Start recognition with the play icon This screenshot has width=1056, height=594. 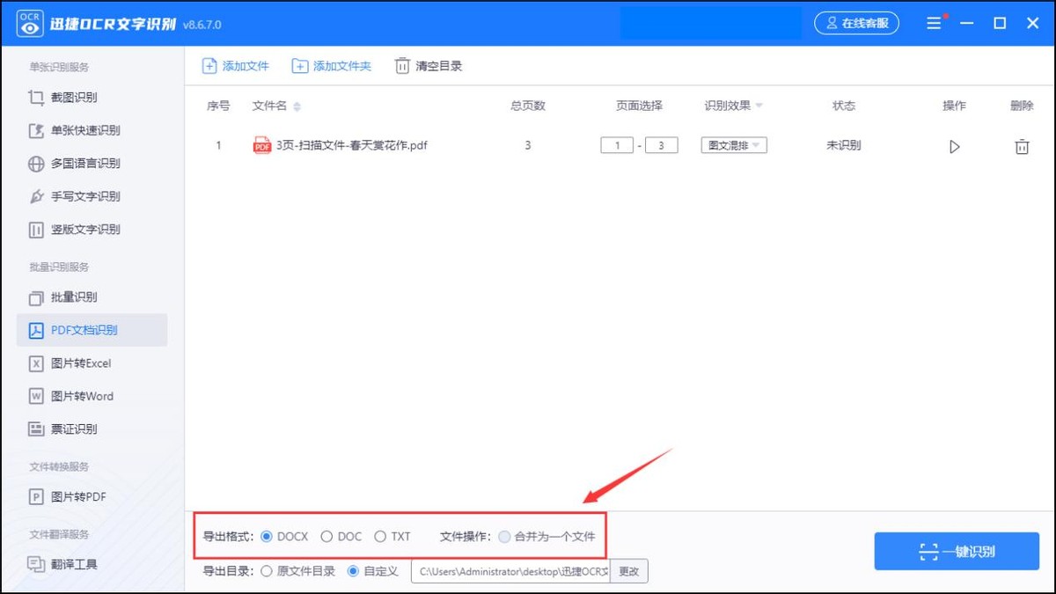[954, 147]
